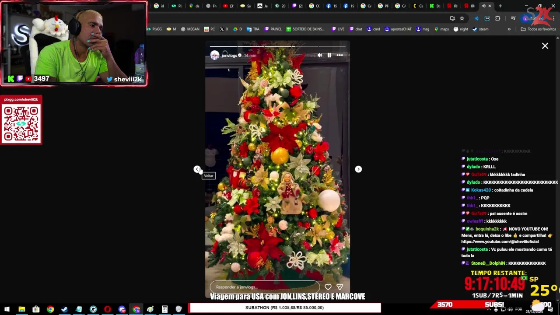Open the night bookmark
The height and width of the screenshot is (315, 560).
(461, 29)
